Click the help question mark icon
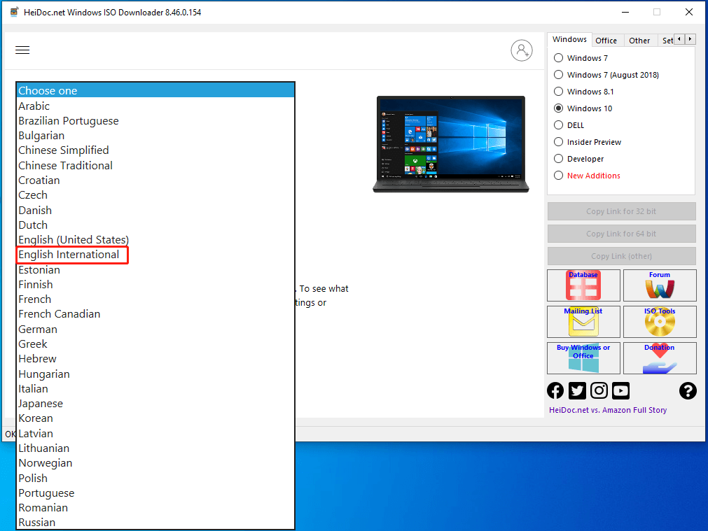Image resolution: width=708 pixels, height=531 pixels. (688, 390)
